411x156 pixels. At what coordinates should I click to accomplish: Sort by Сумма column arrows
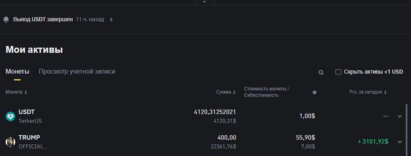click(x=234, y=92)
